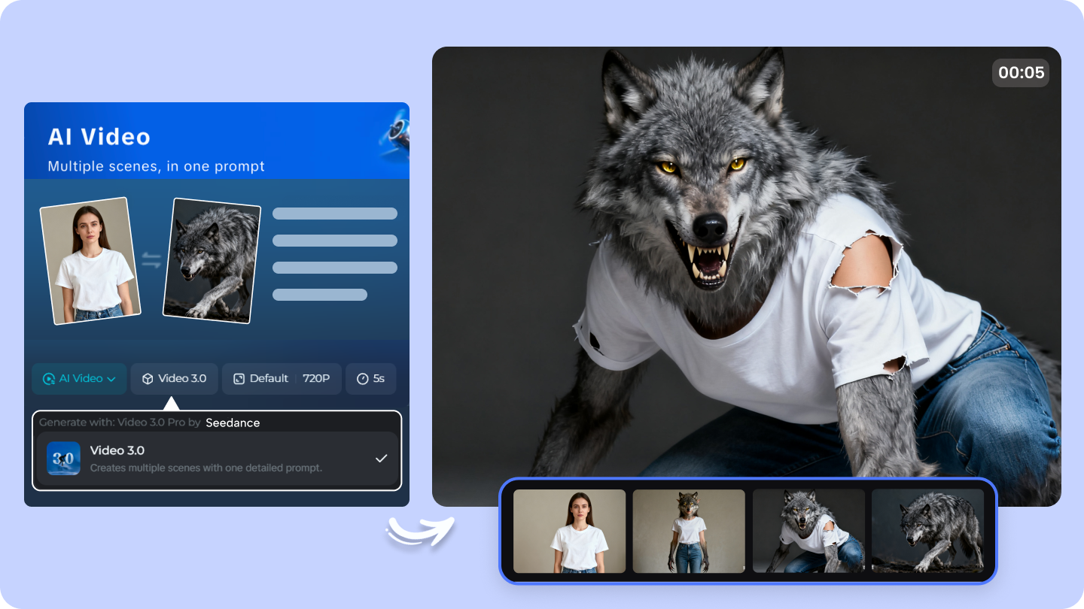Image resolution: width=1084 pixels, height=609 pixels.
Task: Click the checkmark beside Video 3.0
Action: (x=382, y=459)
